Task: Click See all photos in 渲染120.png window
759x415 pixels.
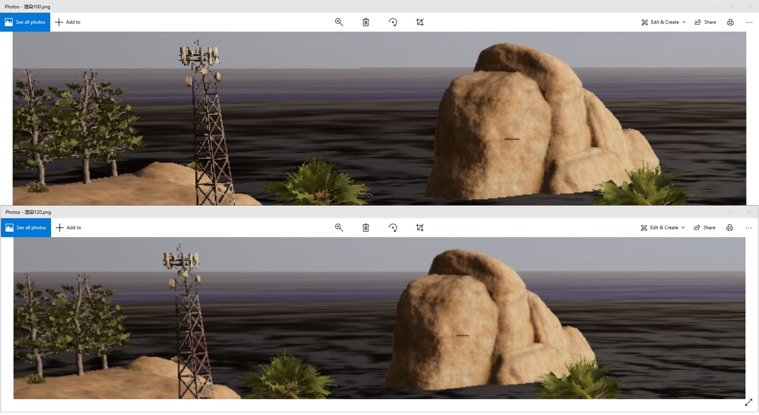Action: (26, 228)
